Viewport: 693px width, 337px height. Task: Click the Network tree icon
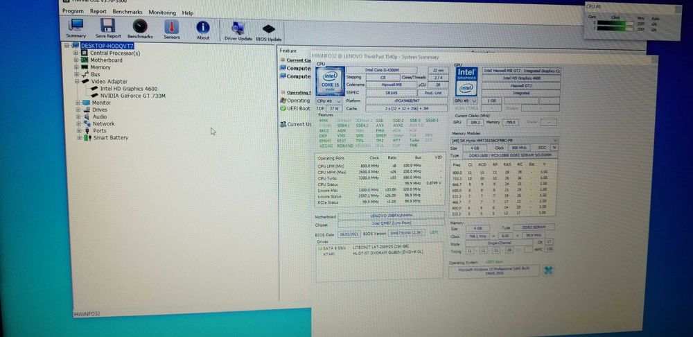87,123
